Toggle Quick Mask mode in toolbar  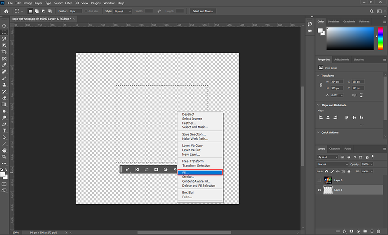point(4,184)
